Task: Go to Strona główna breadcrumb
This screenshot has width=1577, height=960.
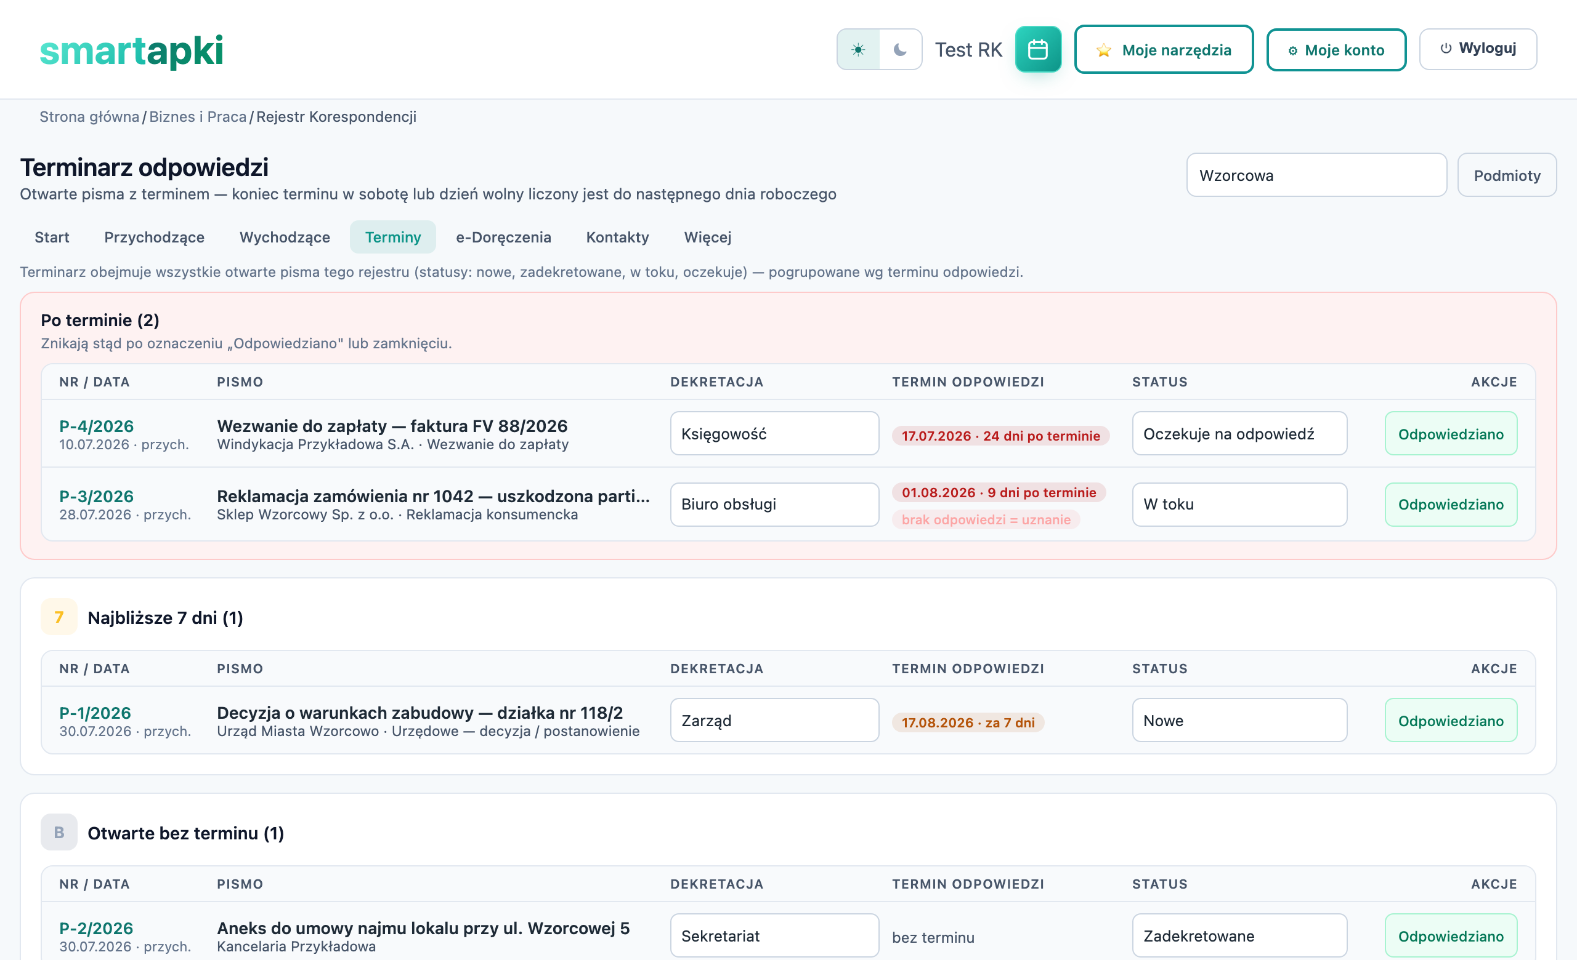Action: click(89, 116)
